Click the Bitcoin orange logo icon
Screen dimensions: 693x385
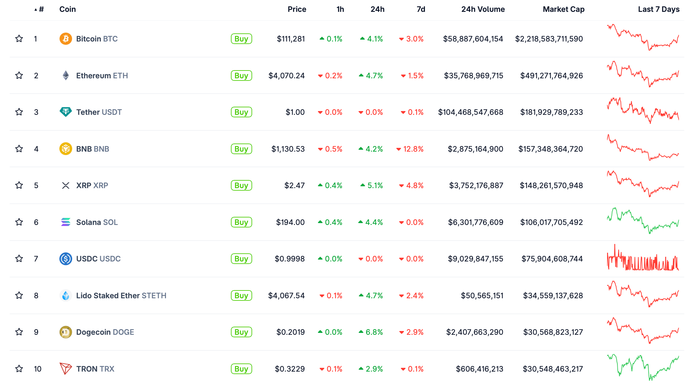click(66, 39)
